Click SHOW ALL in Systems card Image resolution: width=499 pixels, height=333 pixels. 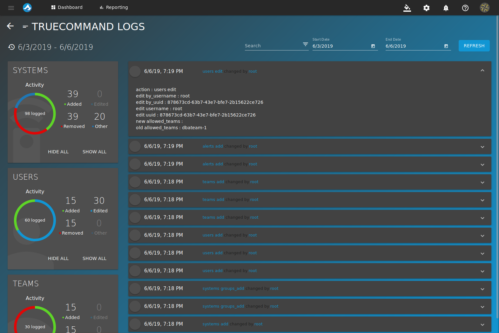(94, 152)
